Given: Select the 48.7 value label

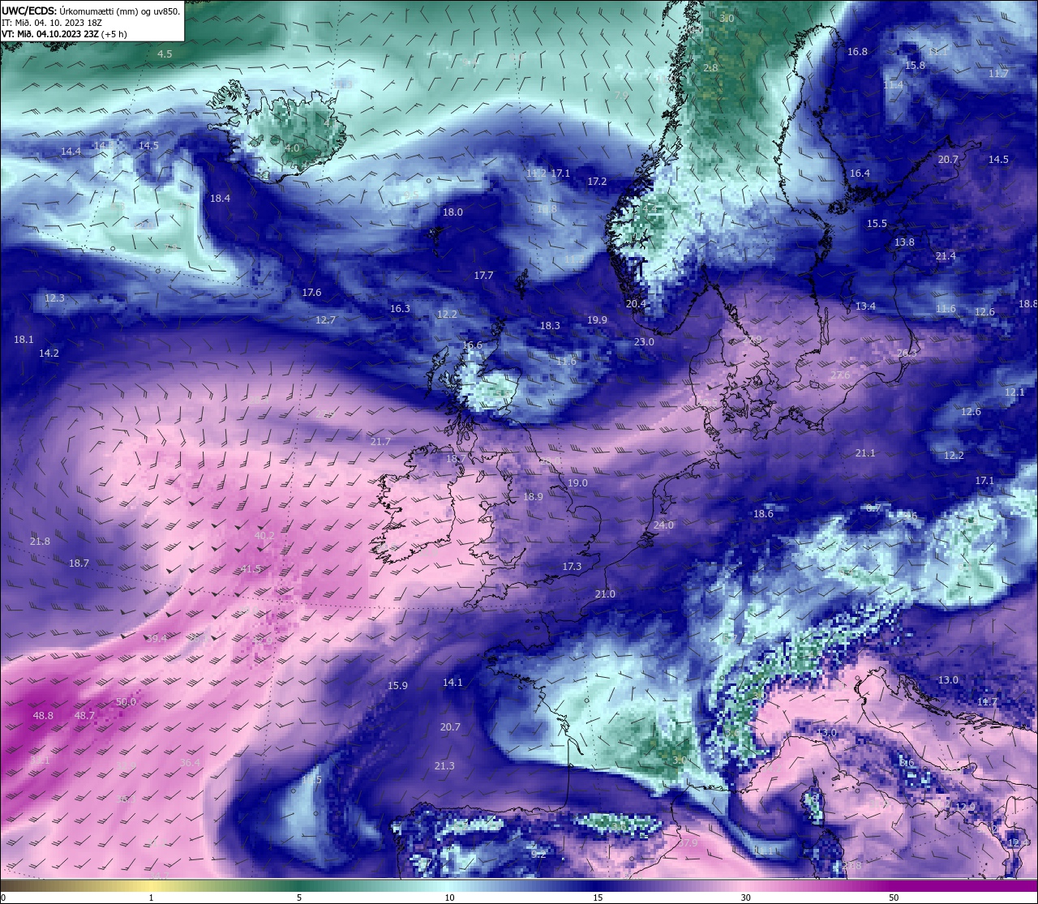Looking at the screenshot, I should coord(84,716).
